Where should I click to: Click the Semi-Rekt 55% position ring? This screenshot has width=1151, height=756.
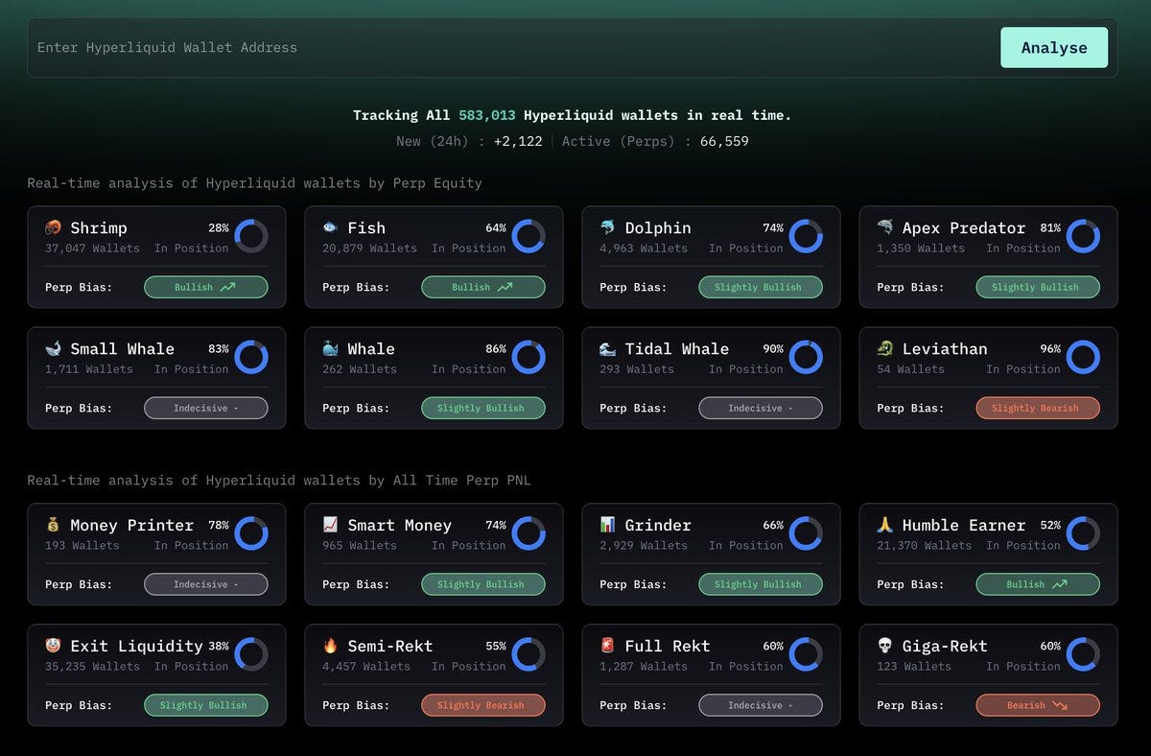[x=529, y=654]
